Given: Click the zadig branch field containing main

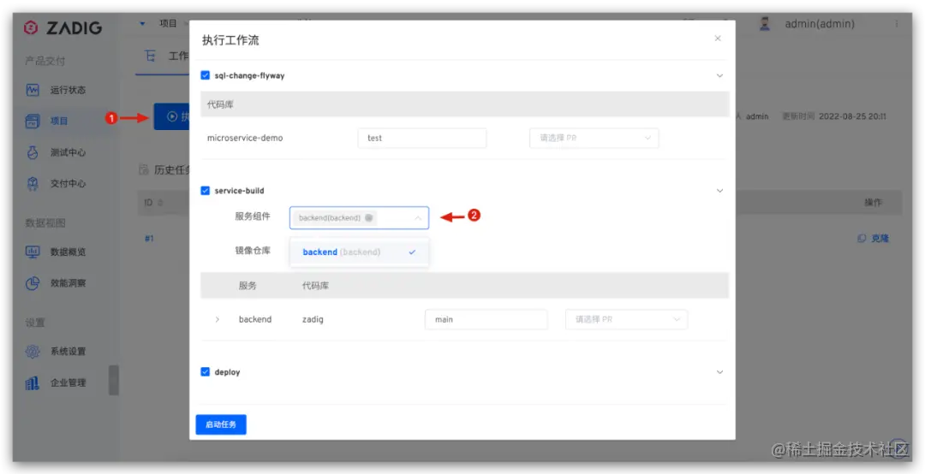Looking at the screenshot, I should pos(486,319).
